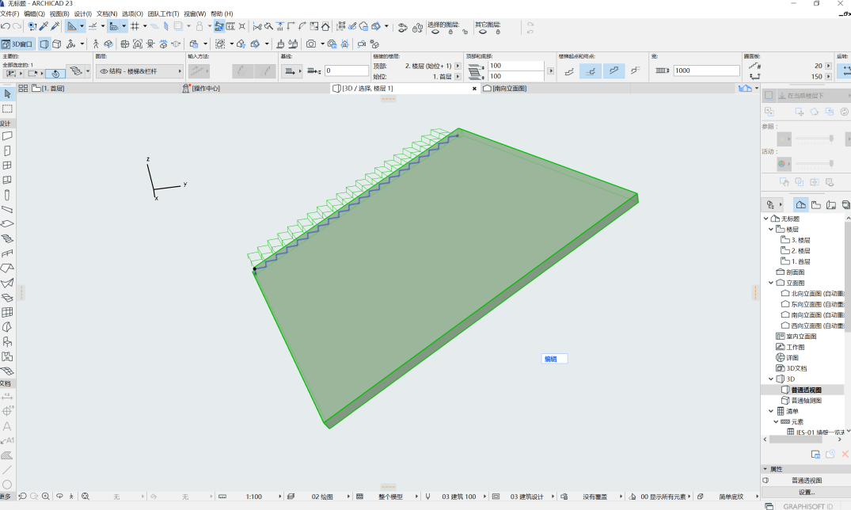Select the Beam tool in toolbox
This screenshot has width=851, height=510.
(x=7, y=209)
